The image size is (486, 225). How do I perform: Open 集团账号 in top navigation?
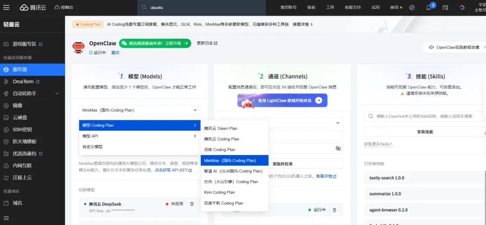(x=288, y=8)
